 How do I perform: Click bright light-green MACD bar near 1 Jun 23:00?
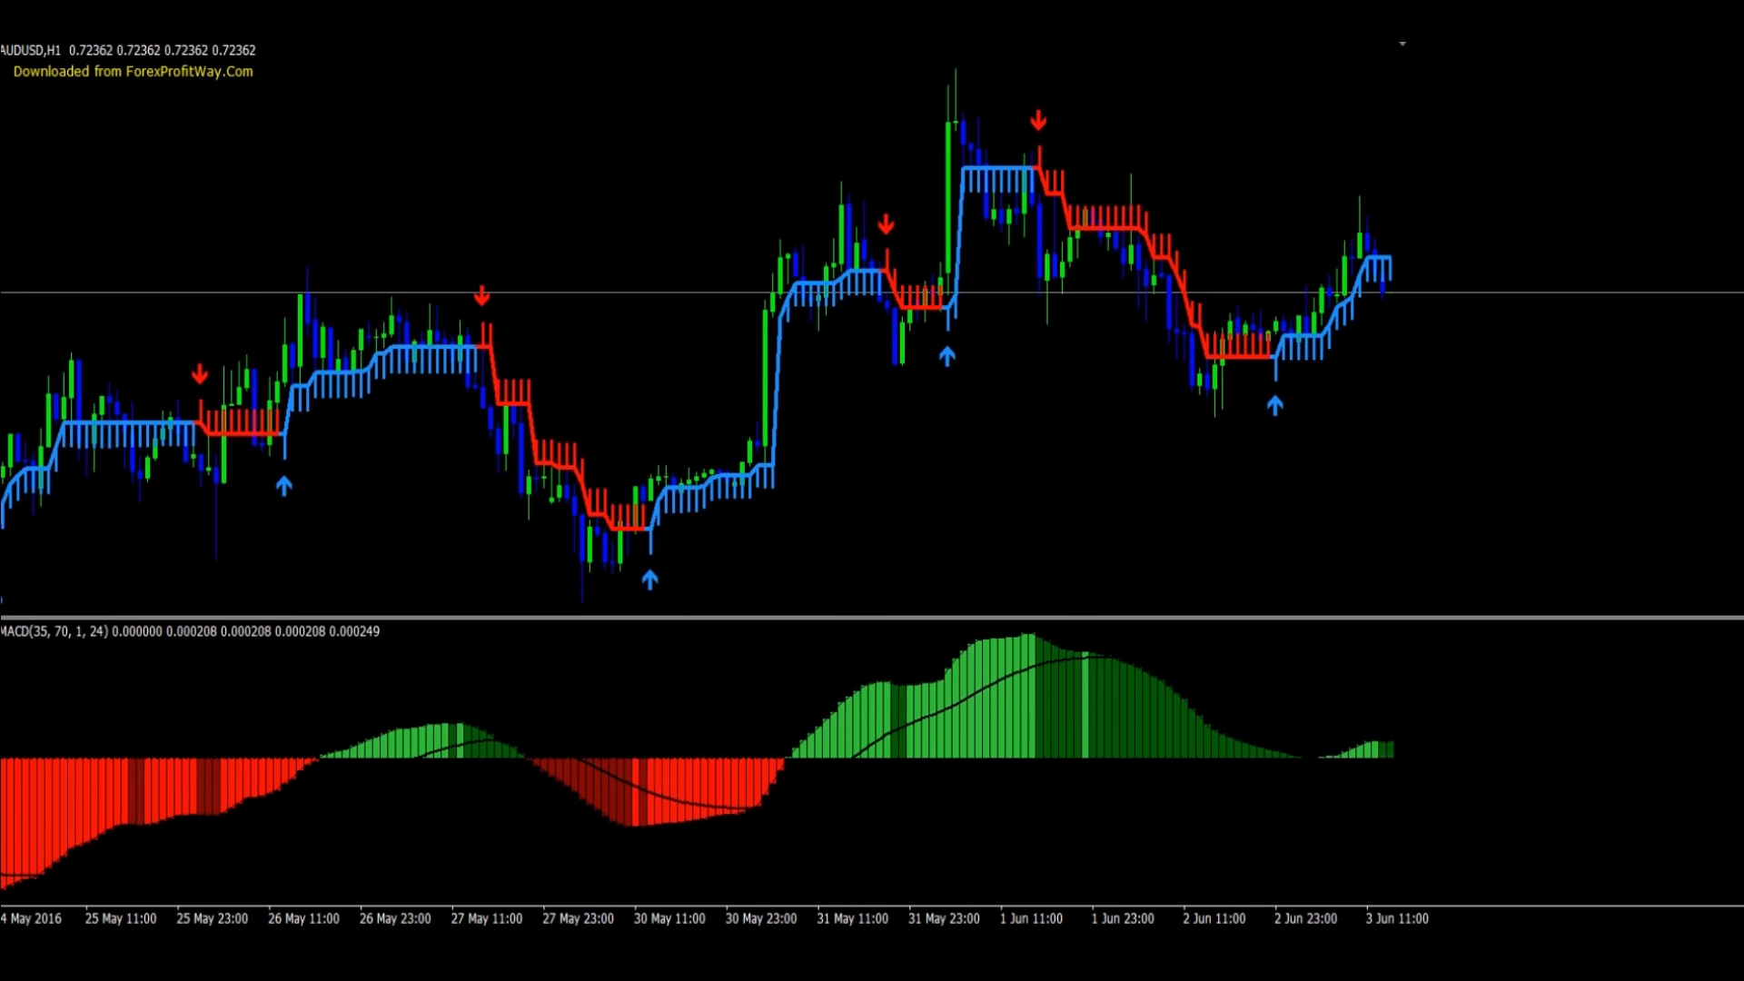tap(1085, 706)
